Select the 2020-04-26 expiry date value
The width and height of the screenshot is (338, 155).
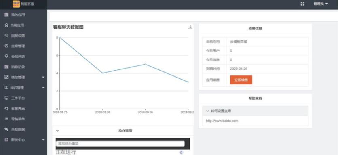click(239, 69)
